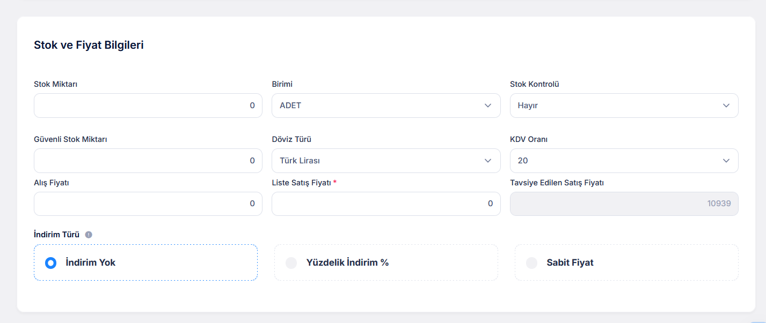Viewport: 766px width, 323px height.
Task: Click the chevron arrow in Birimi field
Action: click(488, 106)
